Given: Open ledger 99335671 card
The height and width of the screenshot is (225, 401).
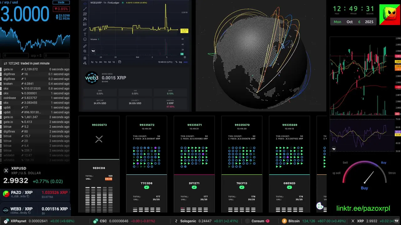Looking at the screenshot, I should [x=194, y=164].
